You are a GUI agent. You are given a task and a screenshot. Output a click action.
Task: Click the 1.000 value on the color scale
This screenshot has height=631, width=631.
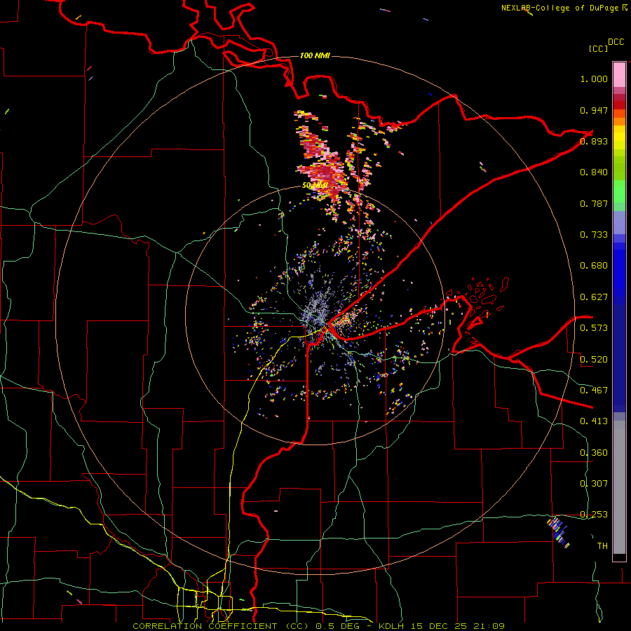594,79
